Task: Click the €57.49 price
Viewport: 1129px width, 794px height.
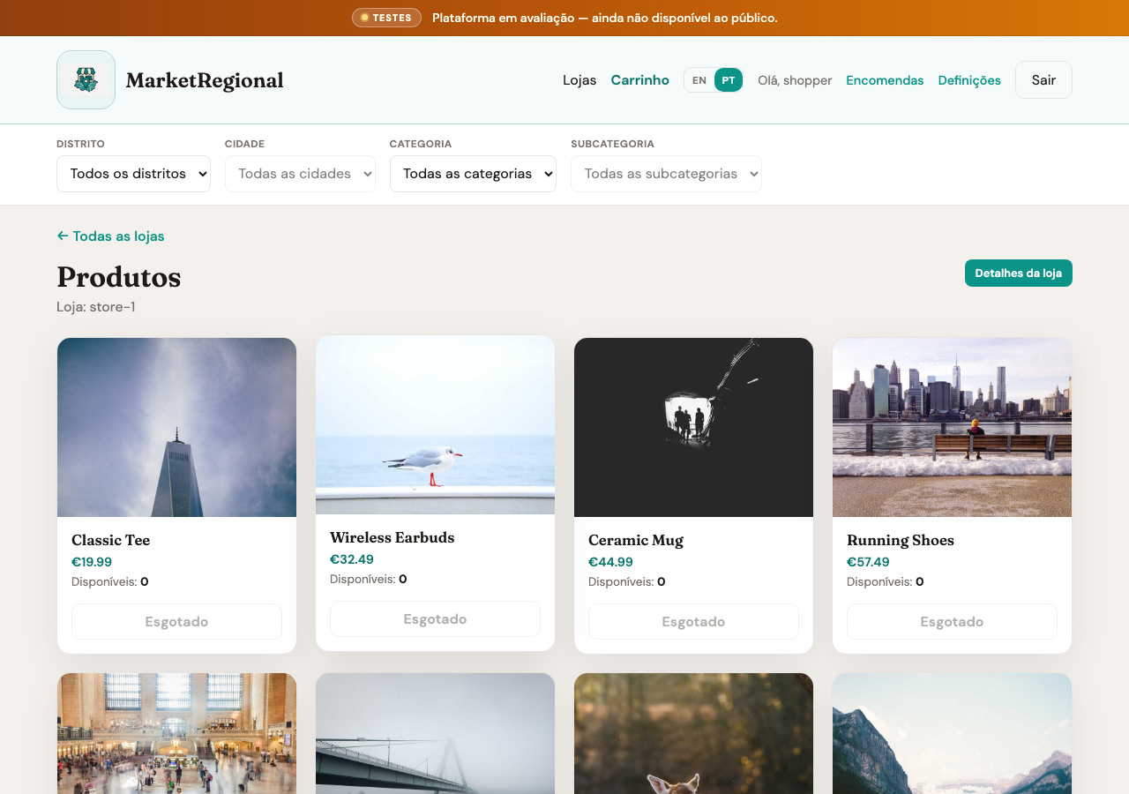Action: 868,562
